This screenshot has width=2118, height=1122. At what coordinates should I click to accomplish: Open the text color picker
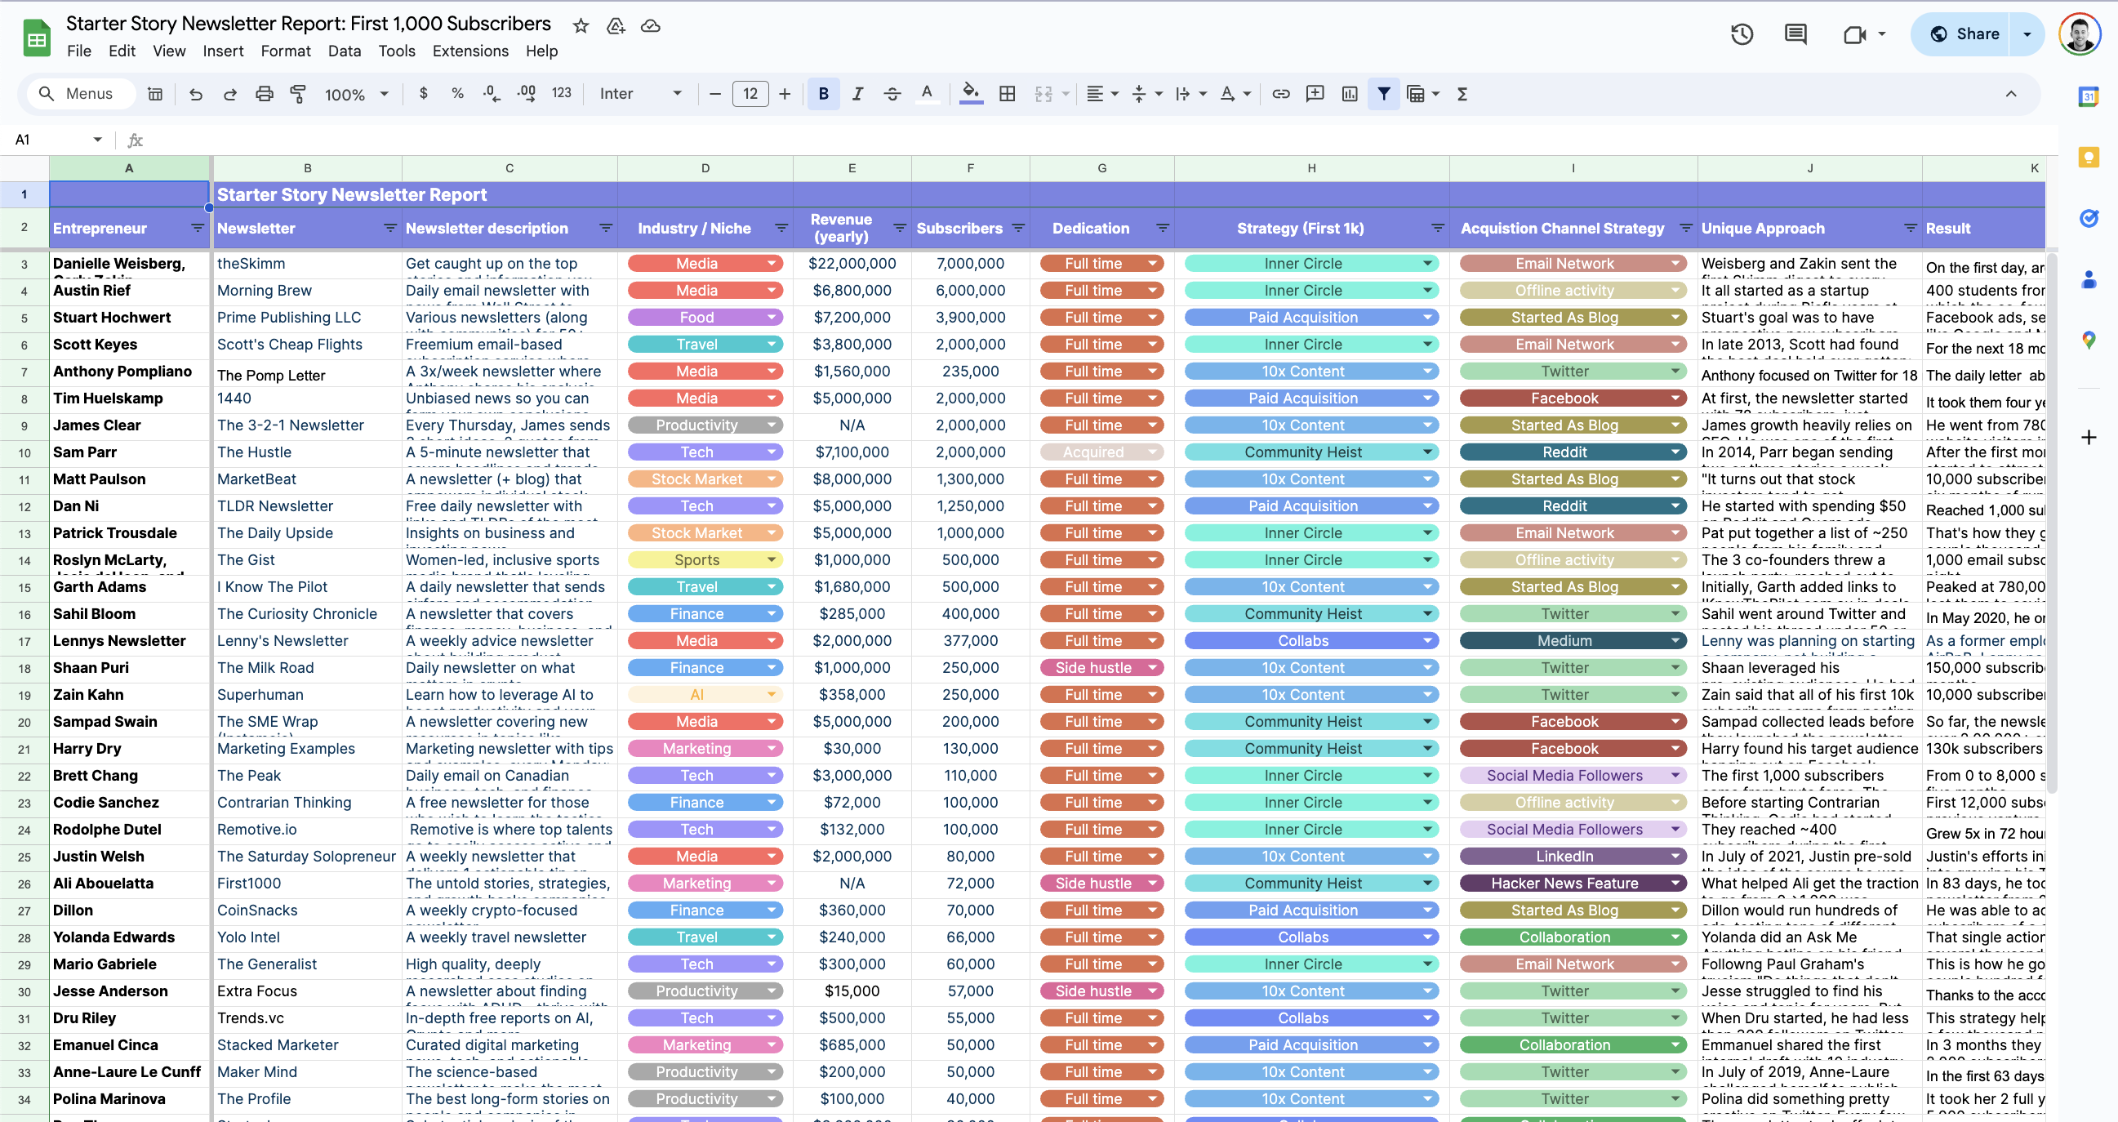pos(927,94)
